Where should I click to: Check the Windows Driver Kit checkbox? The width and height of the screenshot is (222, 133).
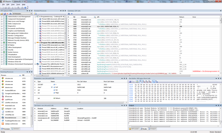coord(4,62)
